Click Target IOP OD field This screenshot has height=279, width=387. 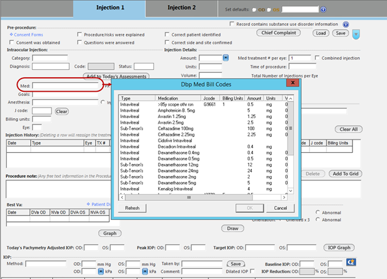[x=260, y=248]
